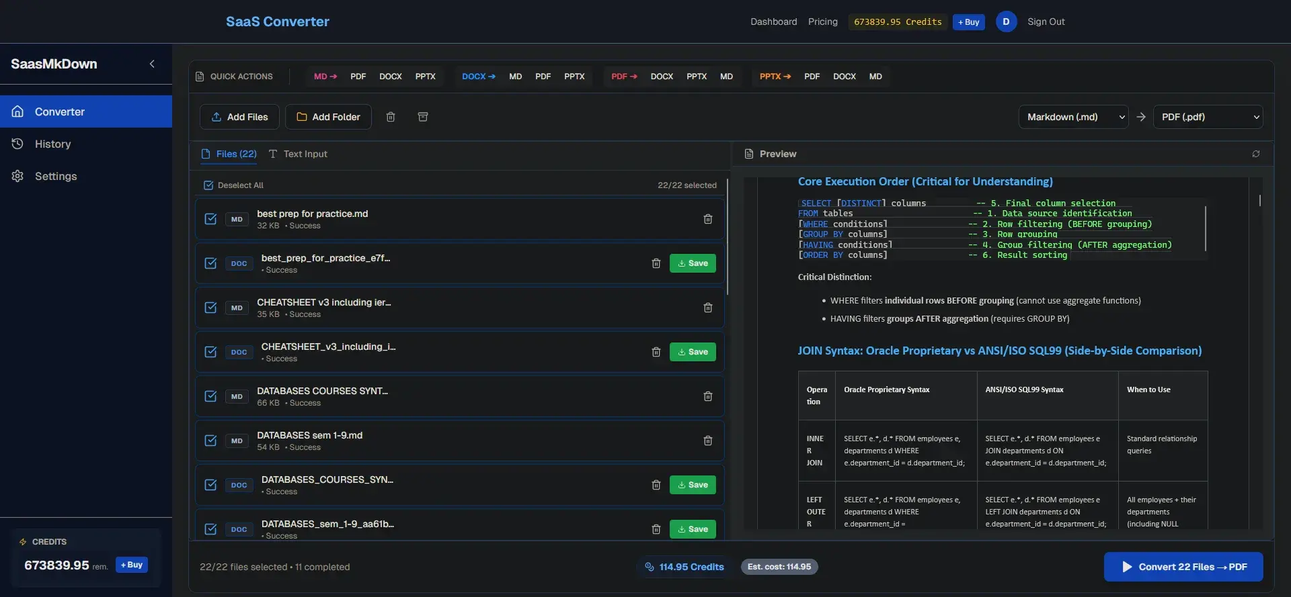Uncheck DATABASES COURSES SYNT checkbox
Image resolution: width=1291 pixels, height=597 pixels.
click(x=210, y=396)
